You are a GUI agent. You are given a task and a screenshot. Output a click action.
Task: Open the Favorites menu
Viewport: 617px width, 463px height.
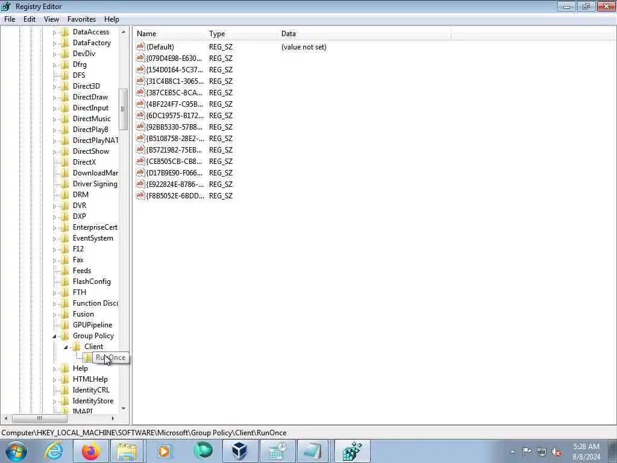pyautogui.click(x=81, y=19)
